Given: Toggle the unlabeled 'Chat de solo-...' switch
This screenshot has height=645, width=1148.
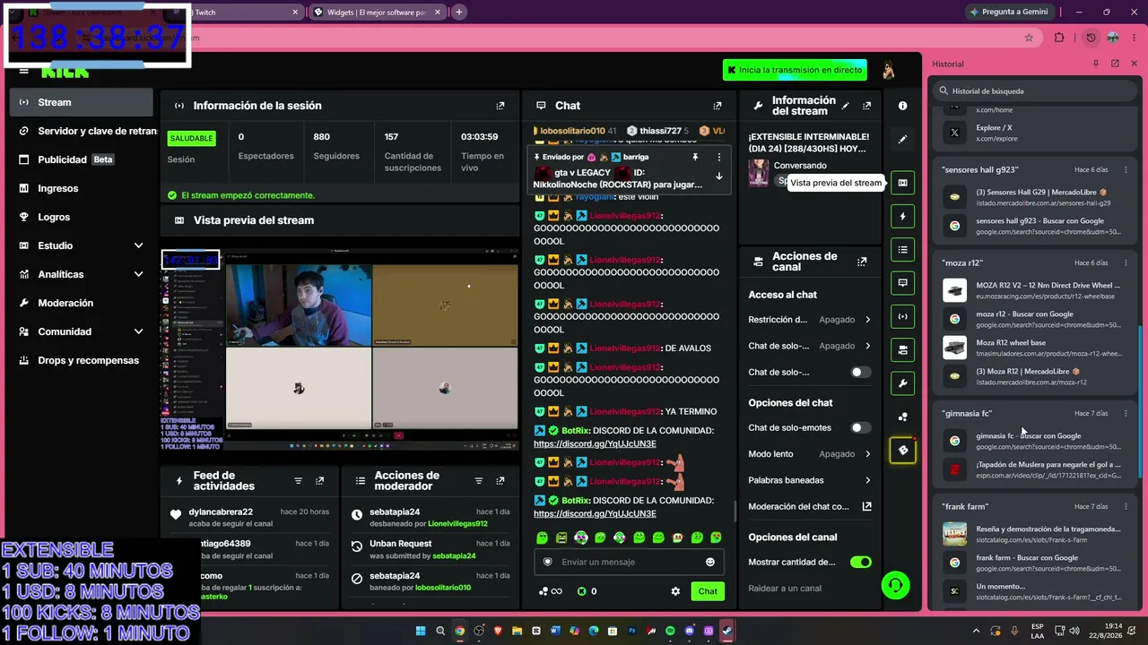Looking at the screenshot, I should 860,372.
